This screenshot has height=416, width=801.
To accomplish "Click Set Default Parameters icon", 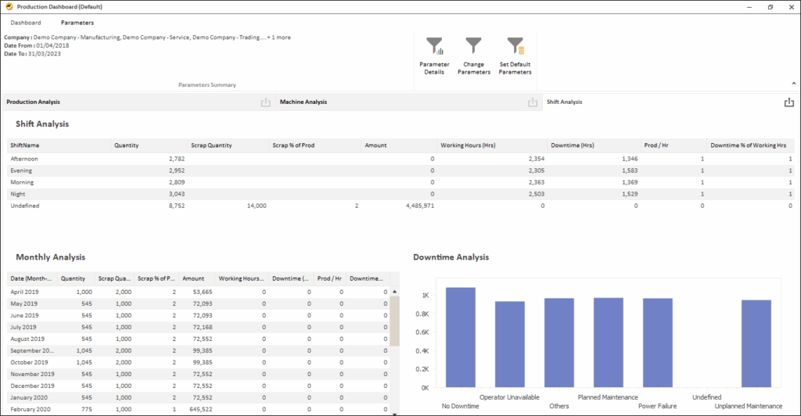I will 515,47.
